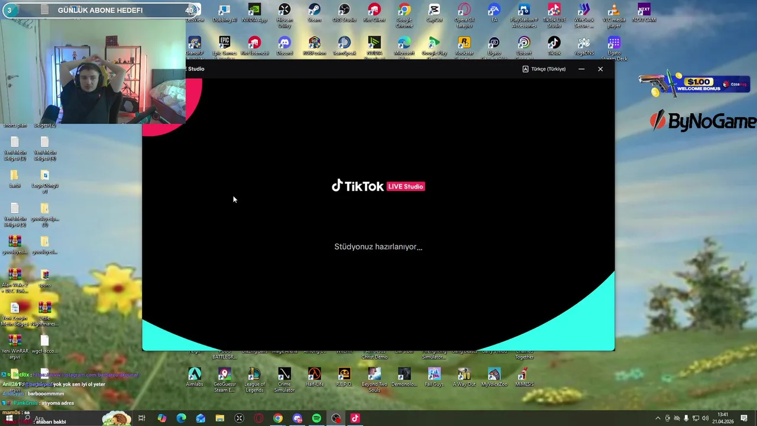Launch League of Legends desktop icon
The height and width of the screenshot is (426, 757).
pos(254,380)
